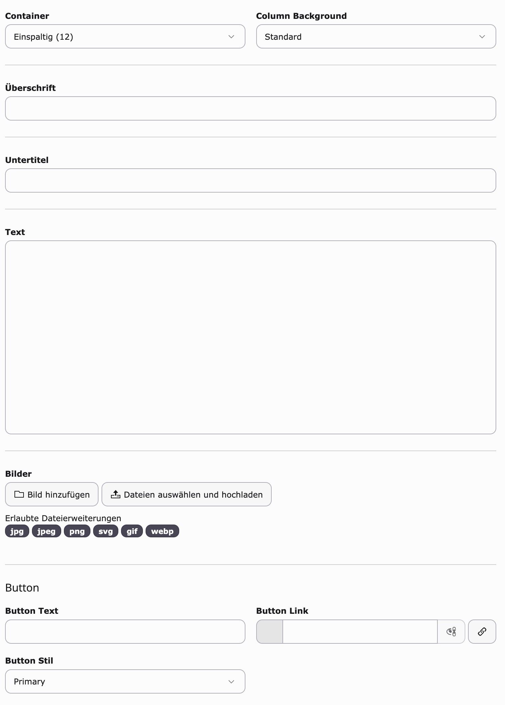Toggle the Button Link value display icon
This screenshot has width=505, height=705.
tap(451, 632)
